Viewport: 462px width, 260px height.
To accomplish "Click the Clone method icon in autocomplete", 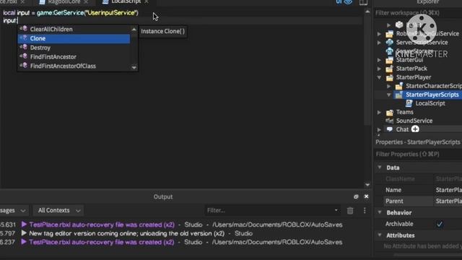I will coord(24,38).
